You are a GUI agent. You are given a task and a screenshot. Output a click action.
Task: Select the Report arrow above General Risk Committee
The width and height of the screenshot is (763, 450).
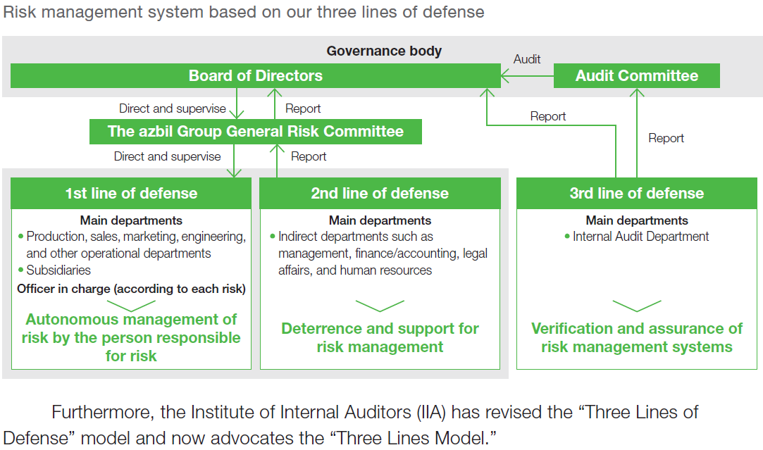(x=275, y=106)
